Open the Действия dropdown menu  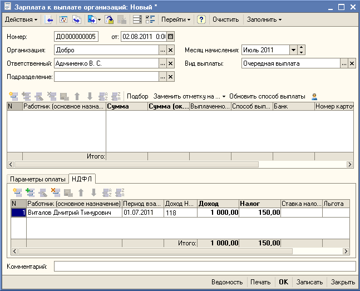coord(21,19)
